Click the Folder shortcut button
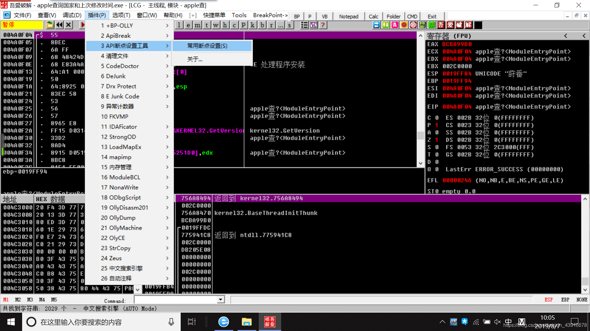 tap(393, 17)
